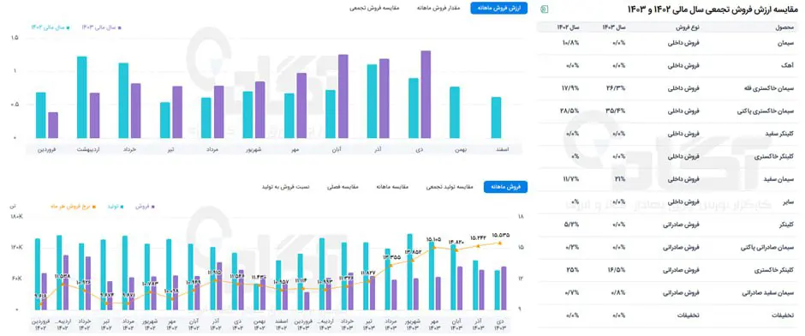The width and height of the screenshot is (805, 336).
Task: Click the محصول column header
Action: pos(785,27)
